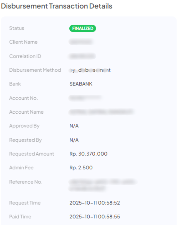The image size is (178, 225).
Task: Click the N/A value beside Approved By
Action: pyautogui.click(x=74, y=126)
